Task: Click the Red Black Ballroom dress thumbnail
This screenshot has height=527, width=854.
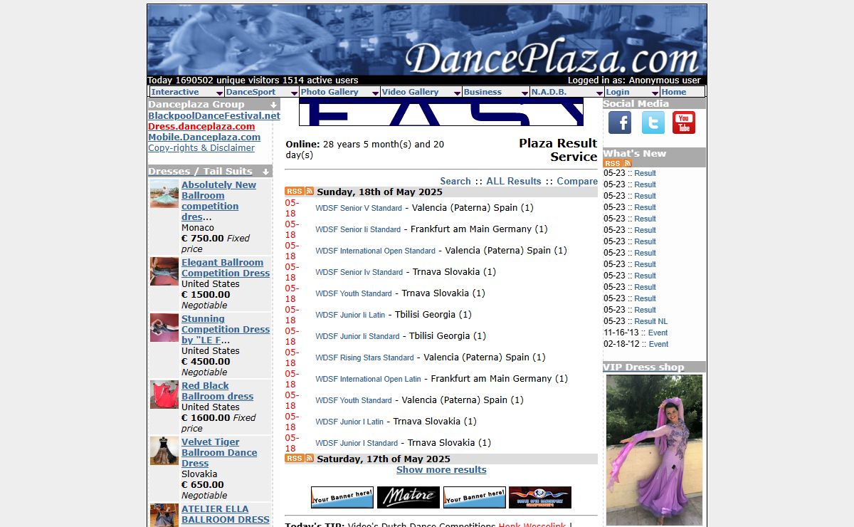Action: (164, 395)
